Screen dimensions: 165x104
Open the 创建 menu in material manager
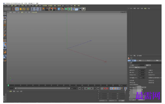coord(10,92)
